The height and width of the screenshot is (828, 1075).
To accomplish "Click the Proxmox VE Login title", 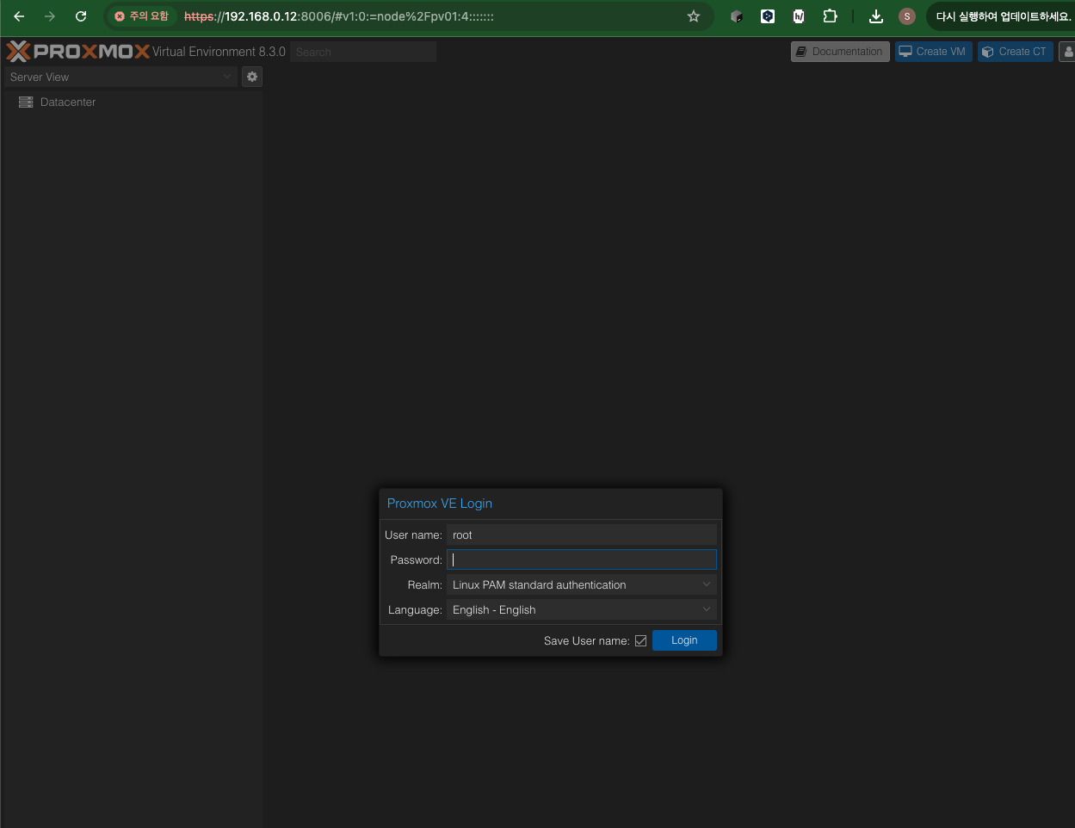I will click(440, 504).
